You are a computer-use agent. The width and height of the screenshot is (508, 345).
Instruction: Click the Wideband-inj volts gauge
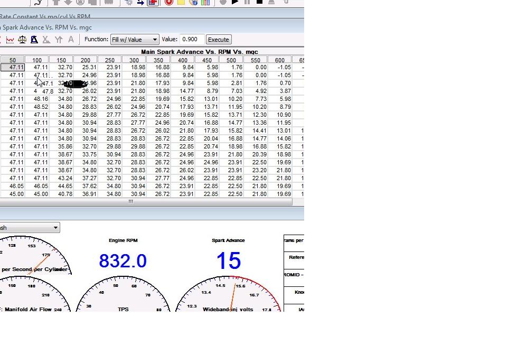tap(228, 294)
